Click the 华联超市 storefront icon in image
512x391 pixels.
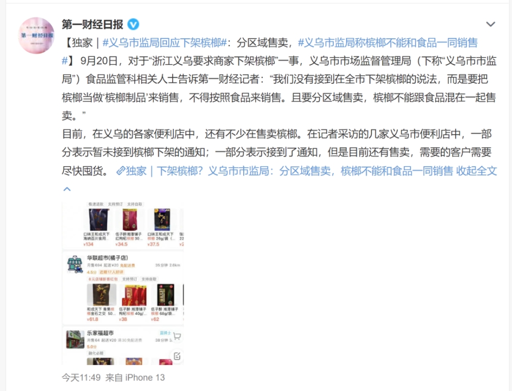tap(75, 264)
